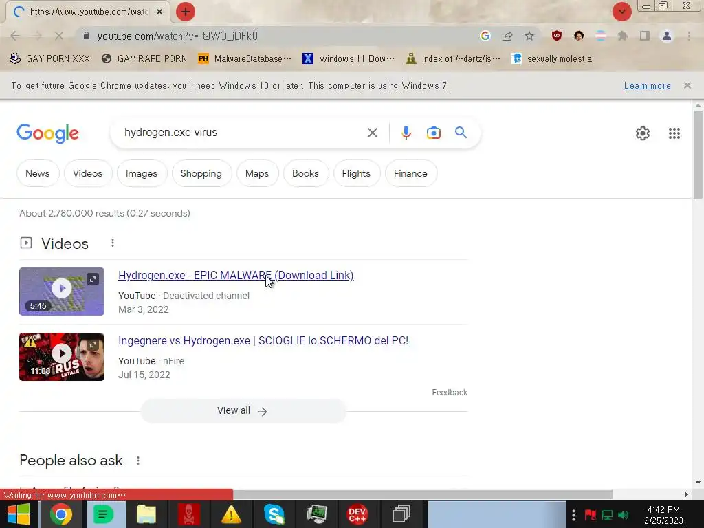Open the Ingegnere vs Hydrogen.exe video link

pyautogui.click(x=263, y=340)
